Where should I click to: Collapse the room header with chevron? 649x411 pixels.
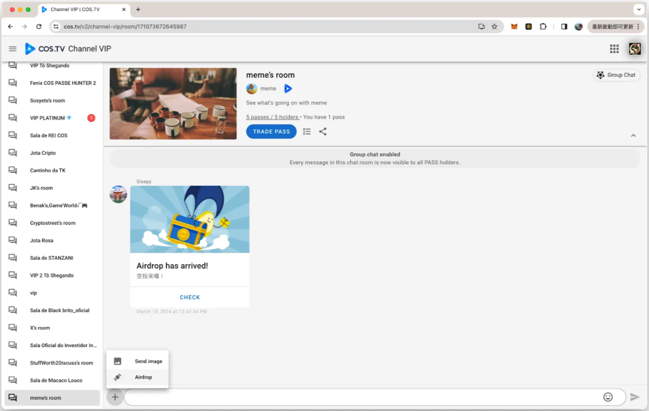pos(634,136)
